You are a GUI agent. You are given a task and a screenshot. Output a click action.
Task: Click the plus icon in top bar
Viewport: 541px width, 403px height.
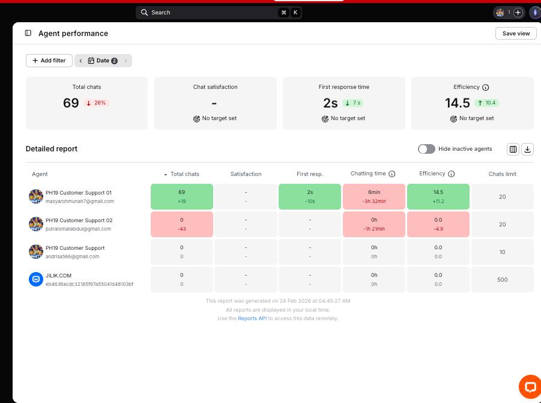pyautogui.click(x=518, y=13)
